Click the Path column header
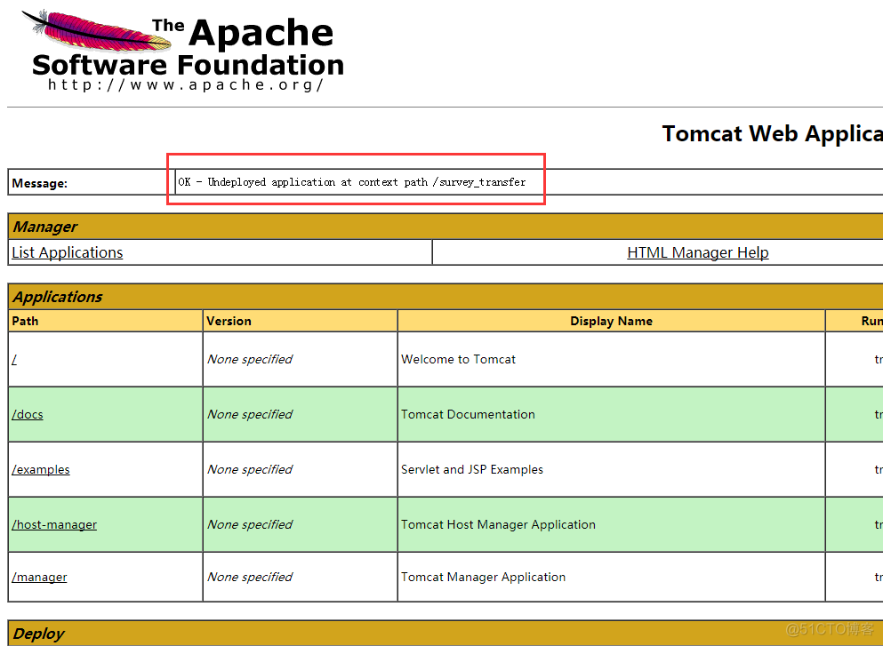 click(26, 321)
